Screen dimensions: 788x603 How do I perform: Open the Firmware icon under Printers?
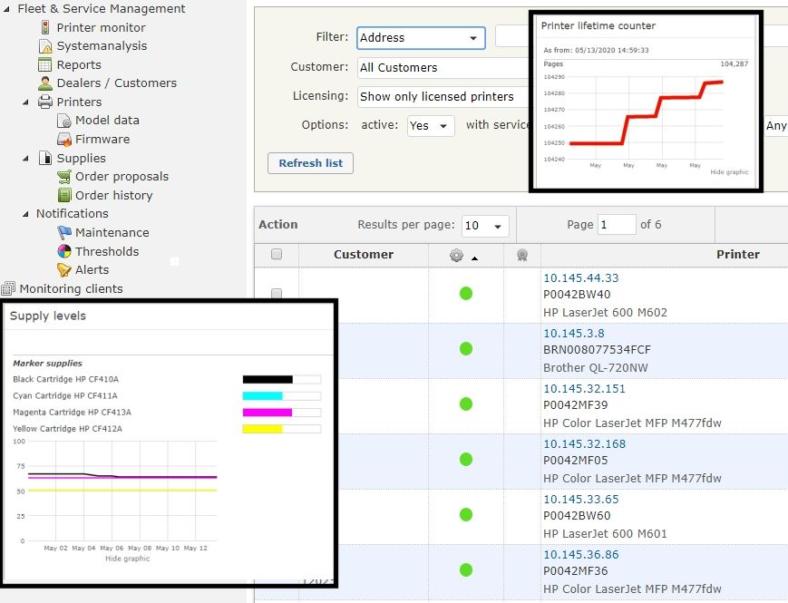[64, 140]
